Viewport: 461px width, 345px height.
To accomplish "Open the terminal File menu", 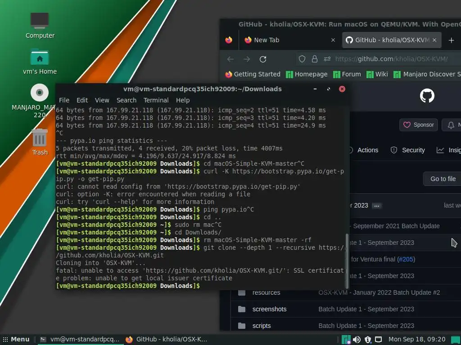I will click(x=64, y=100).
